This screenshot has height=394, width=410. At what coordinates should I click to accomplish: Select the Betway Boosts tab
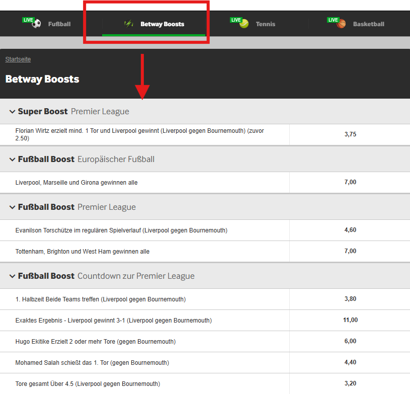(154, 24)
